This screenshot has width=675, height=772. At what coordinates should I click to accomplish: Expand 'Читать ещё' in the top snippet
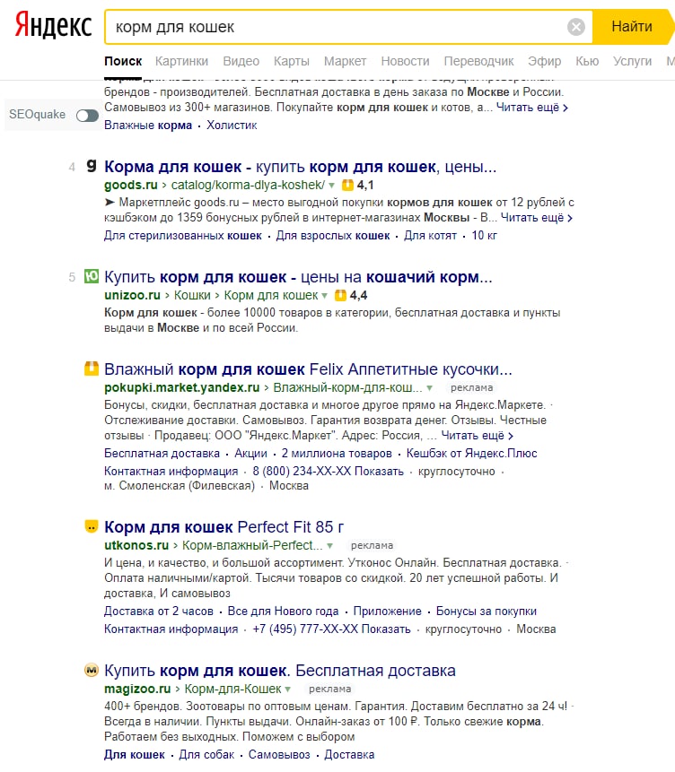pos(532,108)
